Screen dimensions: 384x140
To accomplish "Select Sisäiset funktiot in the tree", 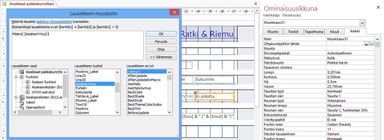I will [x=44, y=82].
